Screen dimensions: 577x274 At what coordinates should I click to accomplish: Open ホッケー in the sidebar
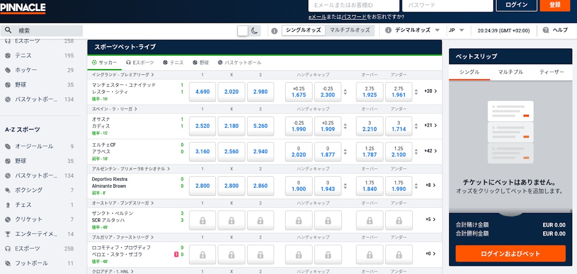click(39, 70)
